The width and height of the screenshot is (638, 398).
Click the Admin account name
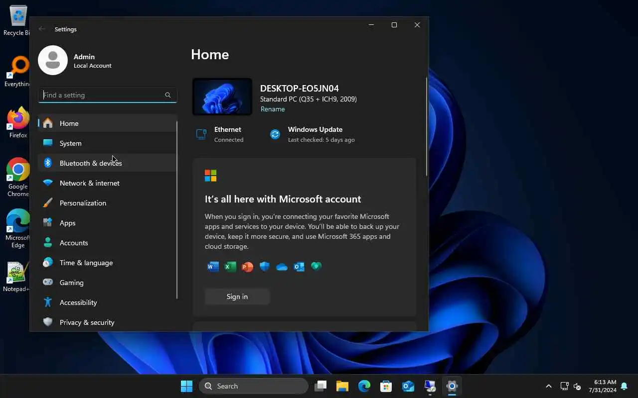84,57
